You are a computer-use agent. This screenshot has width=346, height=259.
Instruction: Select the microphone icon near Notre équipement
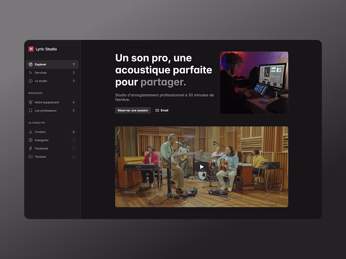click(31, 102)
